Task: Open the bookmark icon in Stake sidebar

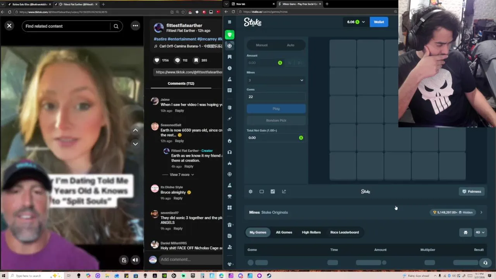Action: pyautogui.click(x=229, y=57)
